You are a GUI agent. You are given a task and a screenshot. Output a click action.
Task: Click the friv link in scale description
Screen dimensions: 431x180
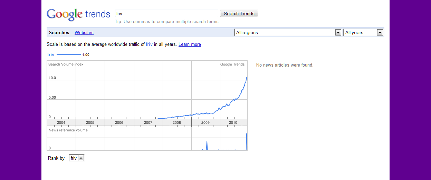[x=149, y=44]
